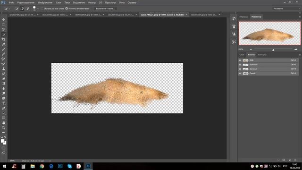
Task: Expand the tools panel double arrow
Action: pyautogui.click(x=2, y=13)
